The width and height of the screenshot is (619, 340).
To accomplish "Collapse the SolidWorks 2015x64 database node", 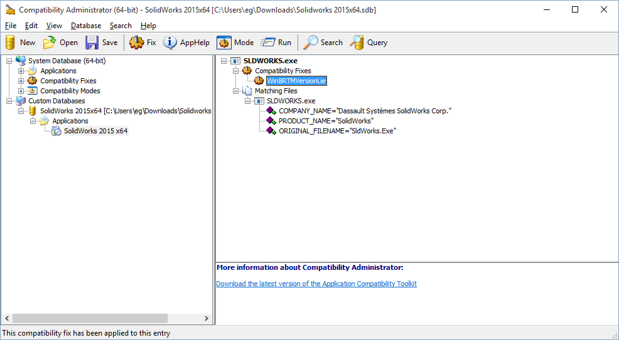I will pos(21,111).
